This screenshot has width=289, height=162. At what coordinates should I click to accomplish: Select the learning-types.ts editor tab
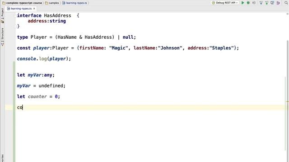click(x=21, y=9)
